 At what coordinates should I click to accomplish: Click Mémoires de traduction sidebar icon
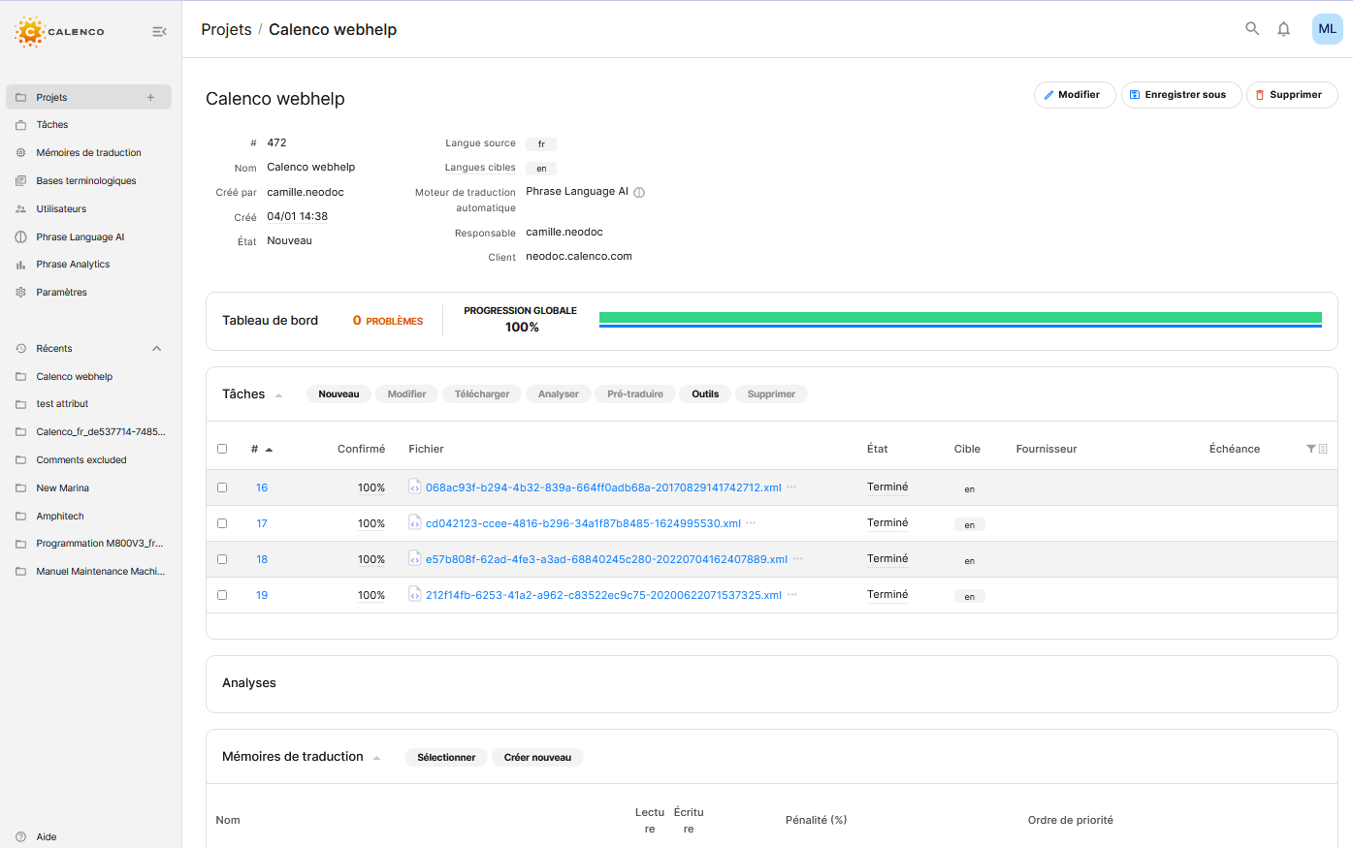[20, 153]
